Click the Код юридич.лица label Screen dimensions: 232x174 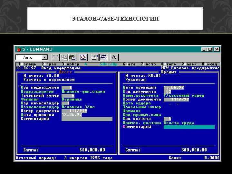coord(142,115)
